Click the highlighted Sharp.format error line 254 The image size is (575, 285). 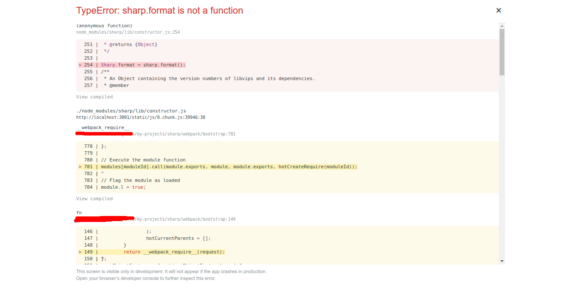tap(143, 65)
